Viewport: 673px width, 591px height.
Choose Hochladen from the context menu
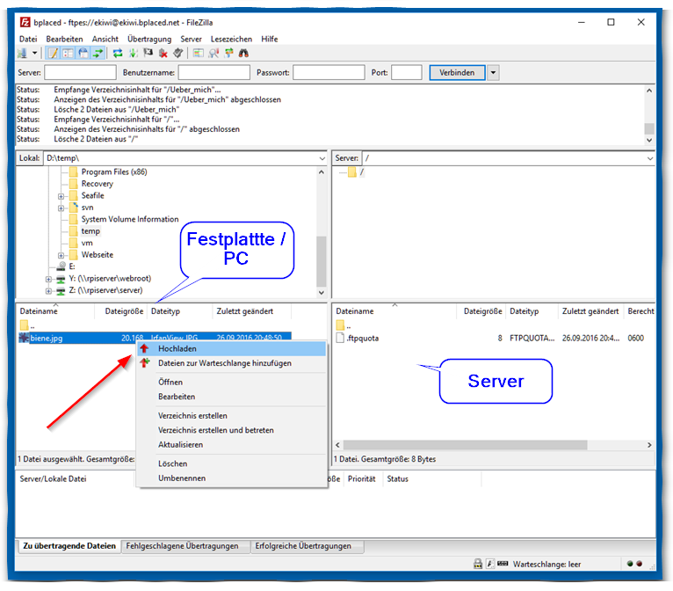pos(231,349)
